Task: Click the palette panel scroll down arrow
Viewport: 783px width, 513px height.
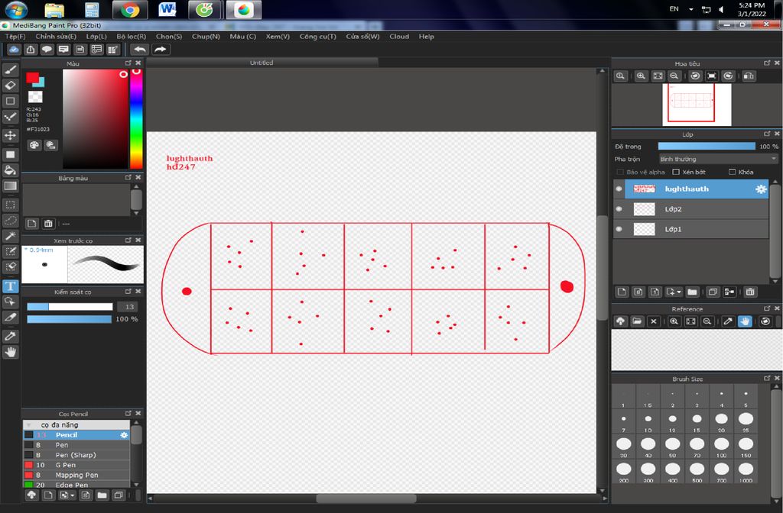Action: 136,213
